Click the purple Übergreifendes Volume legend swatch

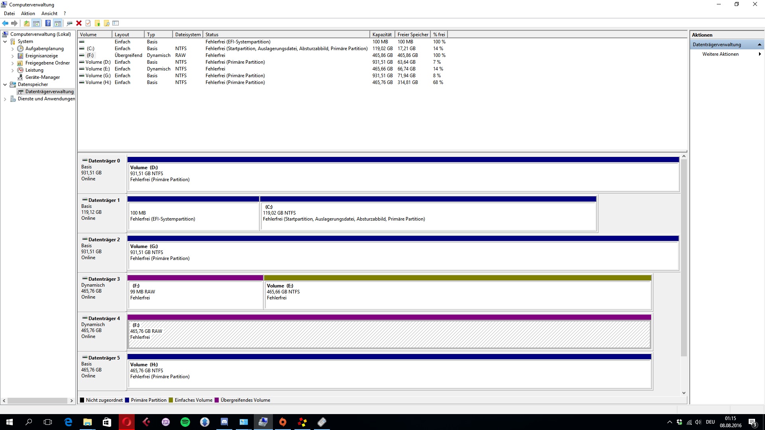pyautogui.click(x=217, y=400)
